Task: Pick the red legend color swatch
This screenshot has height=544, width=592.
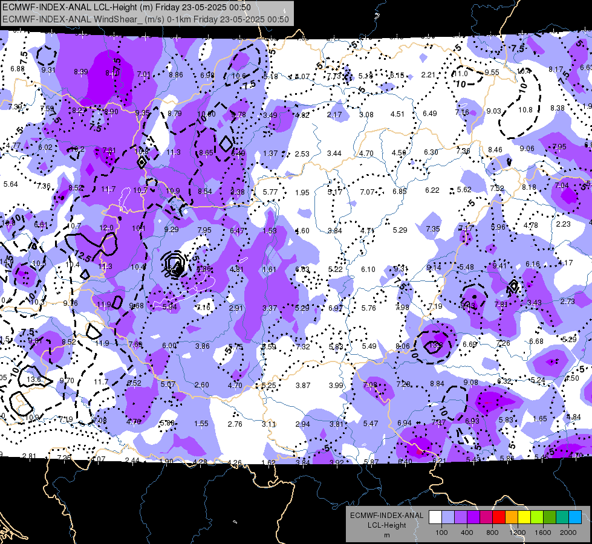Action: point(499,517)
